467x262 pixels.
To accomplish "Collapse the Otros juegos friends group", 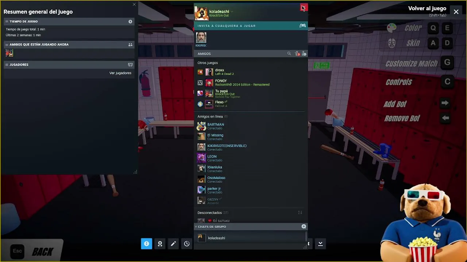I will (x=208, y=63).
